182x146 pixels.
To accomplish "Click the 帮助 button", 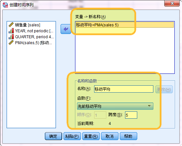I will tap(128, 136).
